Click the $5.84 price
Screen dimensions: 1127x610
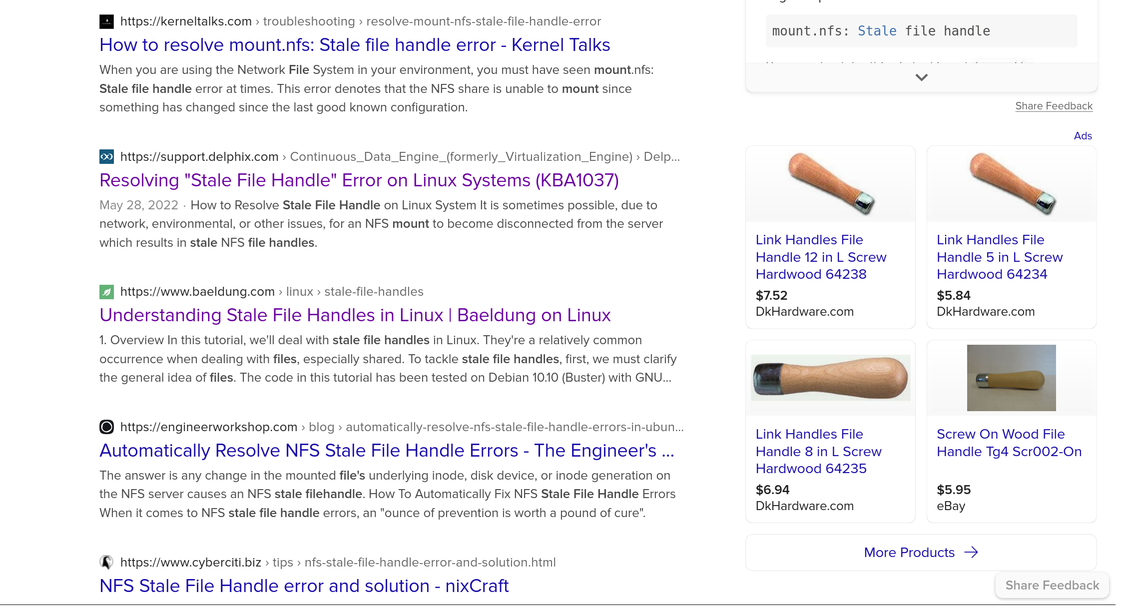click(953, 296)
